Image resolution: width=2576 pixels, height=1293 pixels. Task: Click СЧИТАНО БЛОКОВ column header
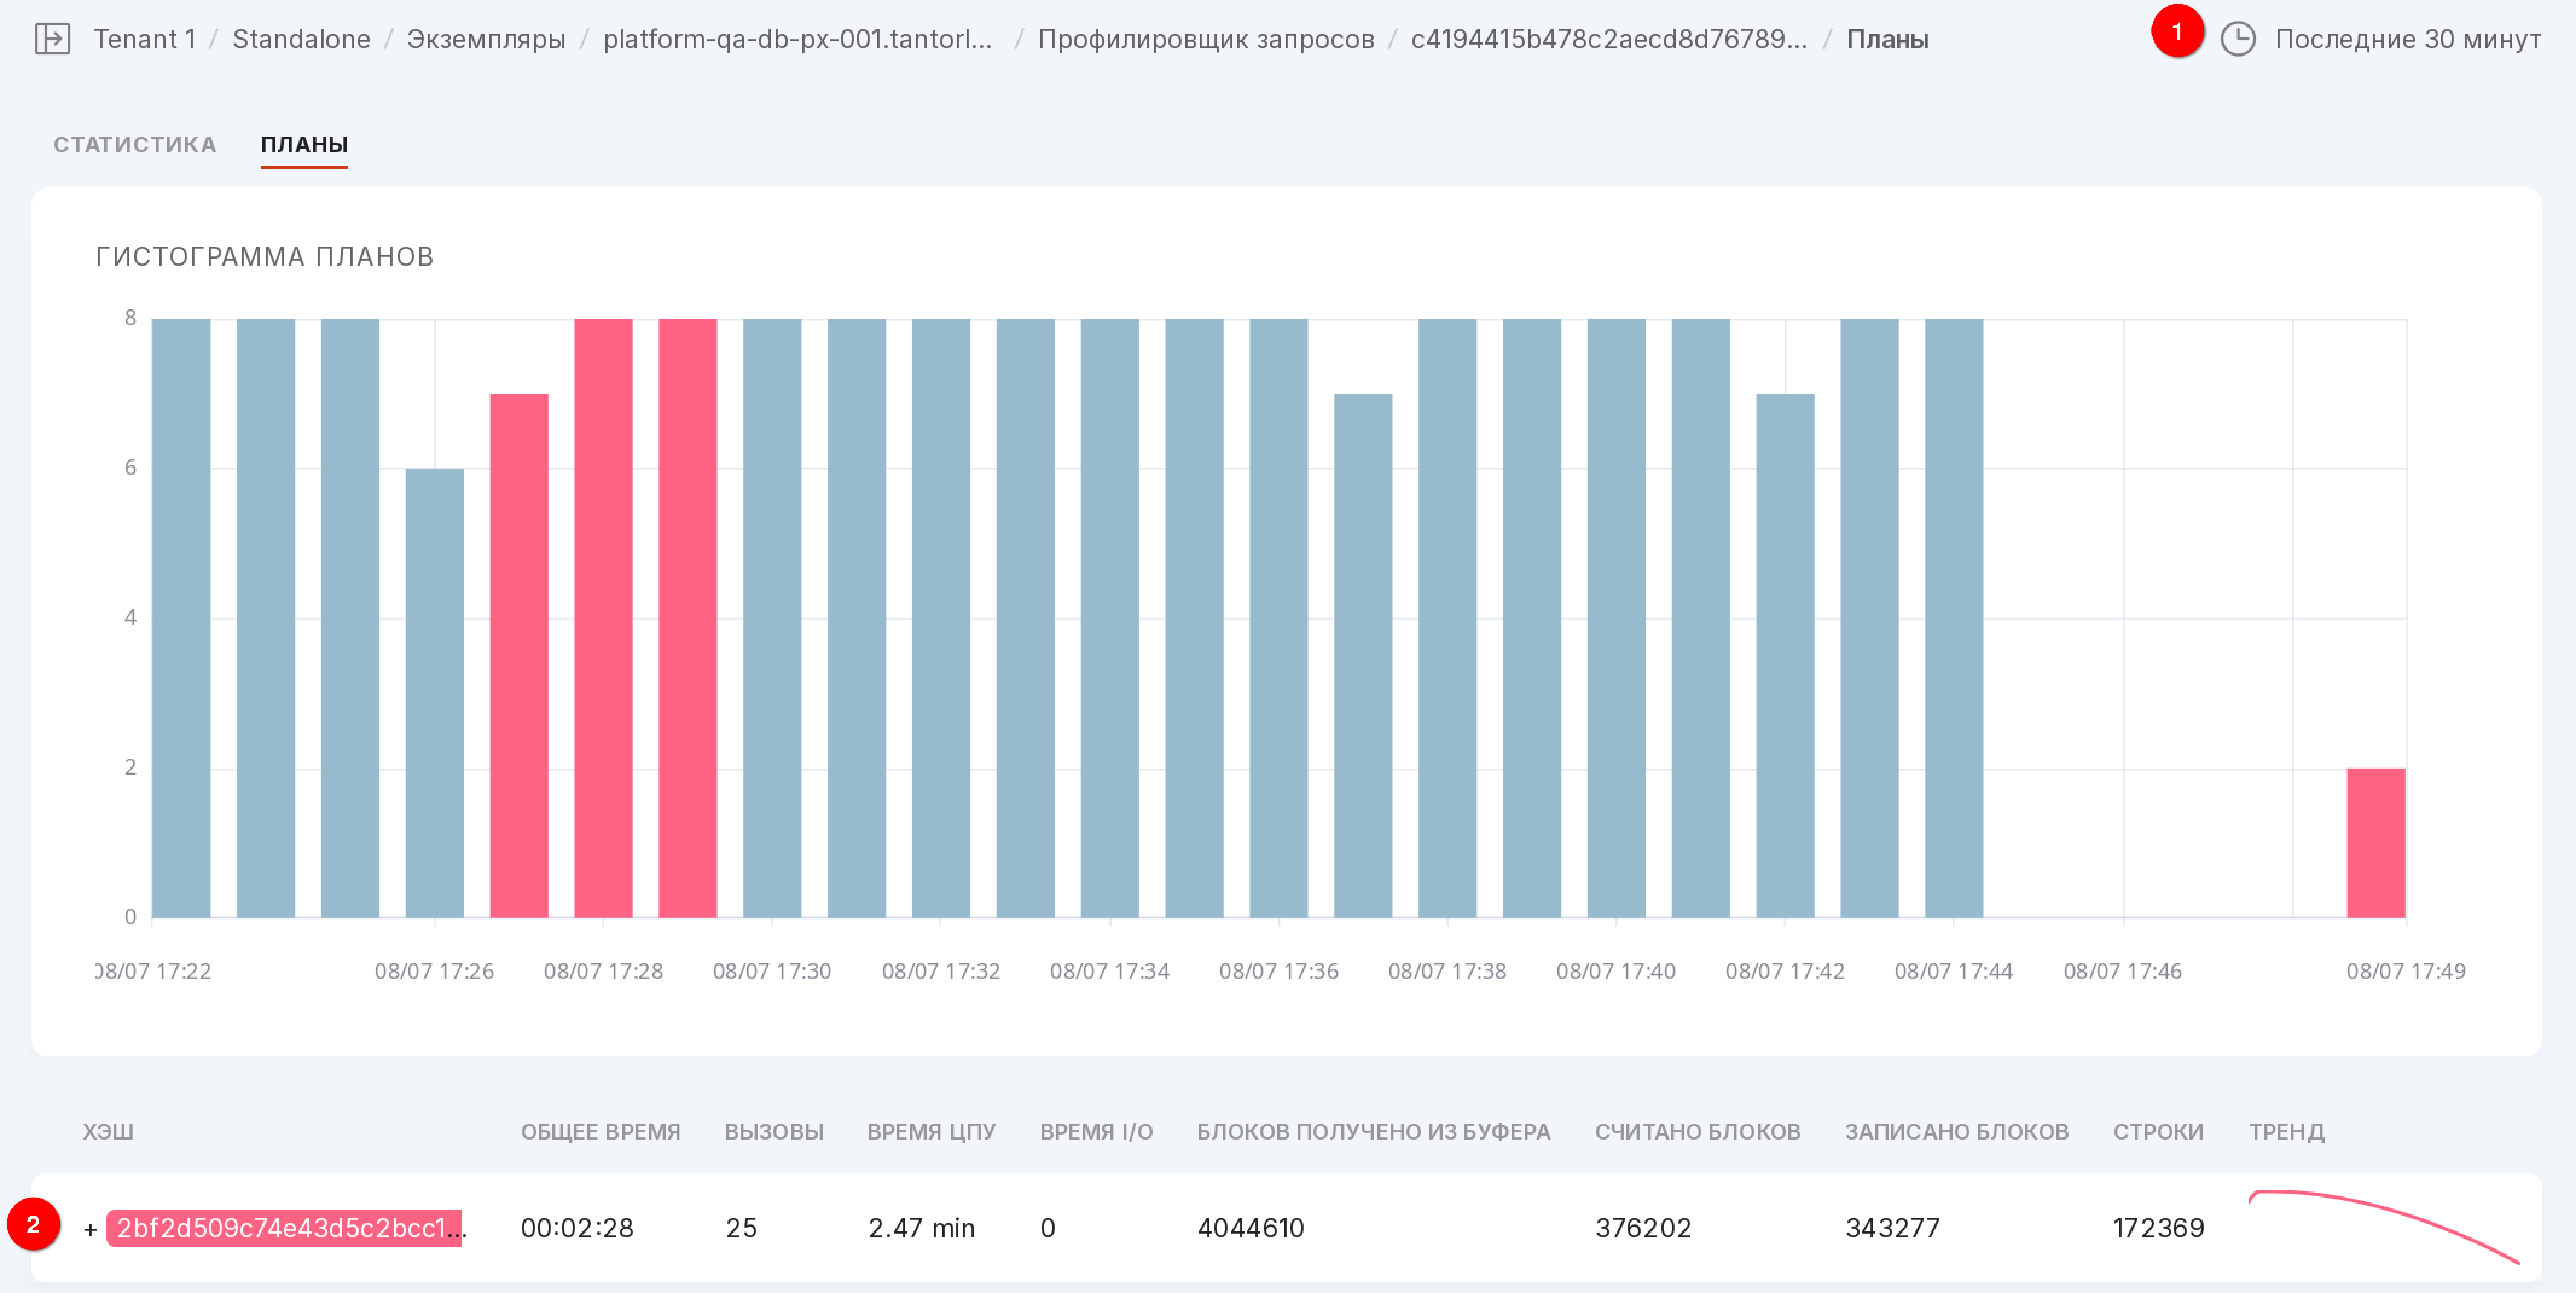click(1697, 1131)
